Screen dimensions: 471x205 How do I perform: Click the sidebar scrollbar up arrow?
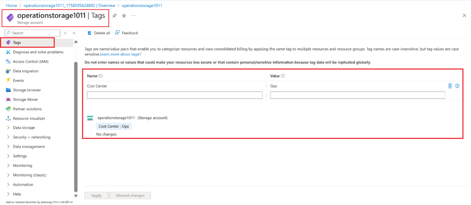pos(76,42)
